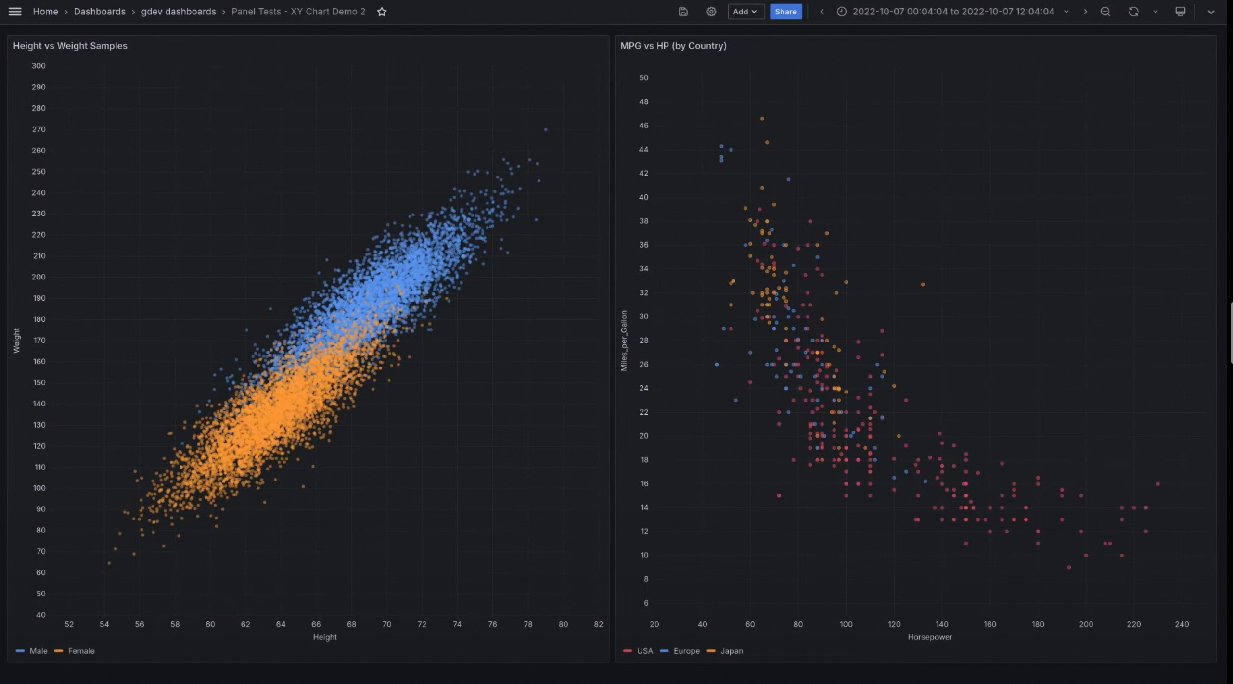
Task: Open dashboard settings gear
Action: 711,12
